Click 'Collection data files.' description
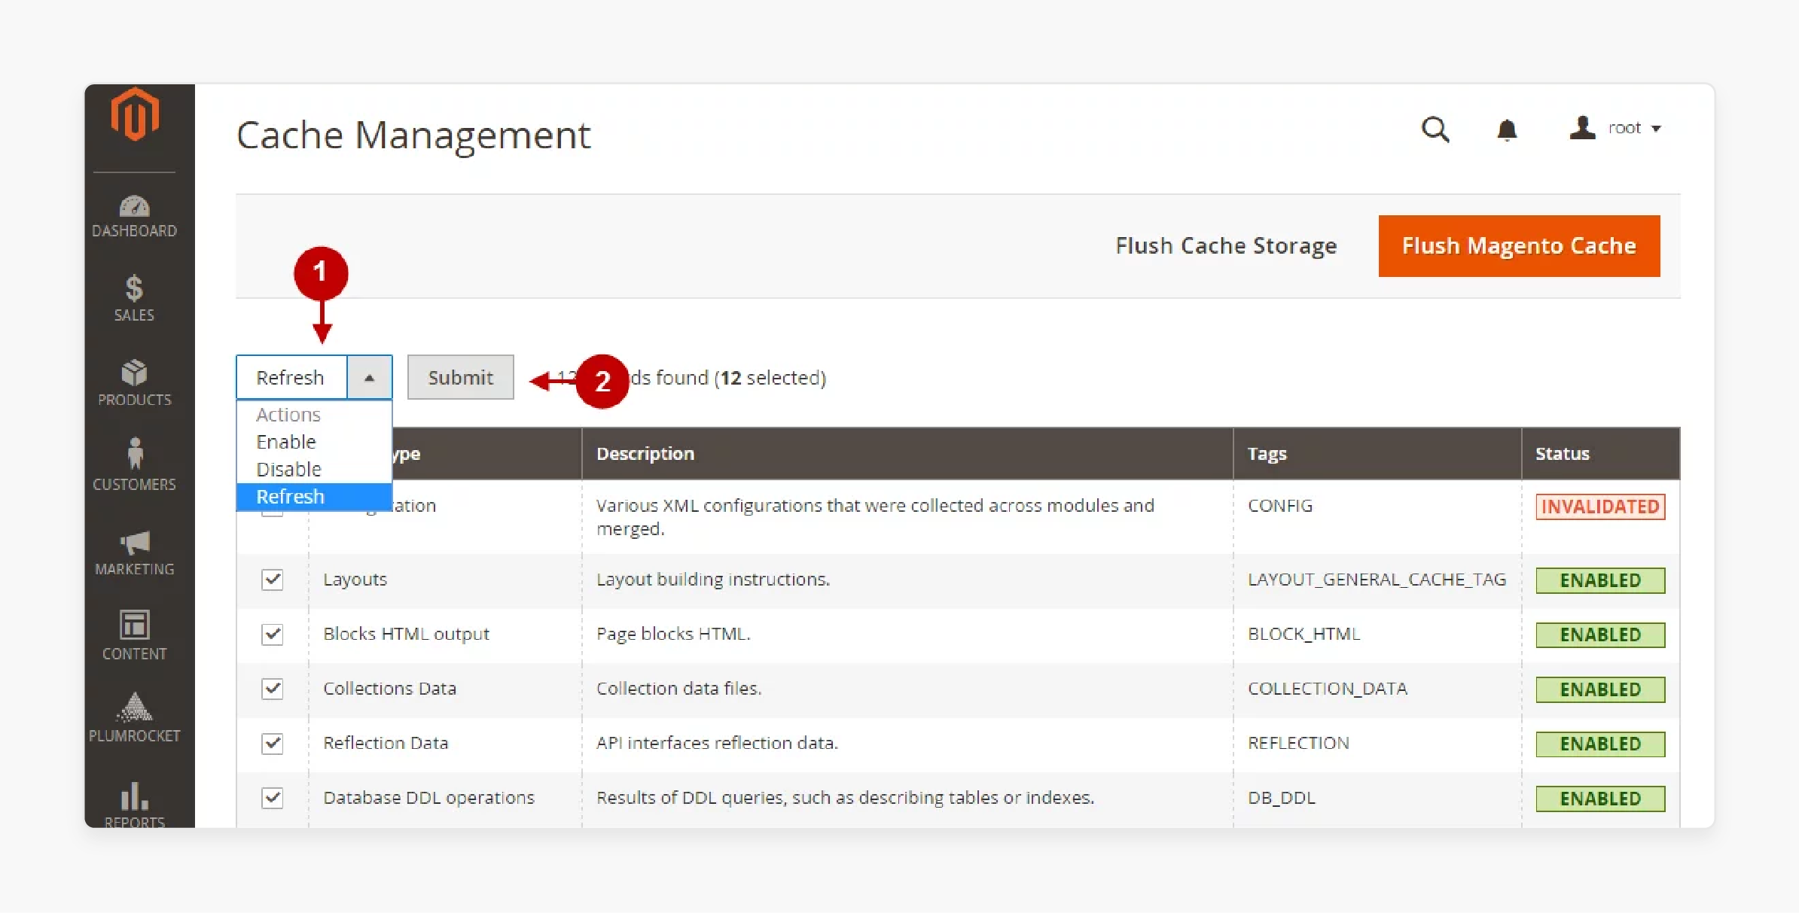 678,689
